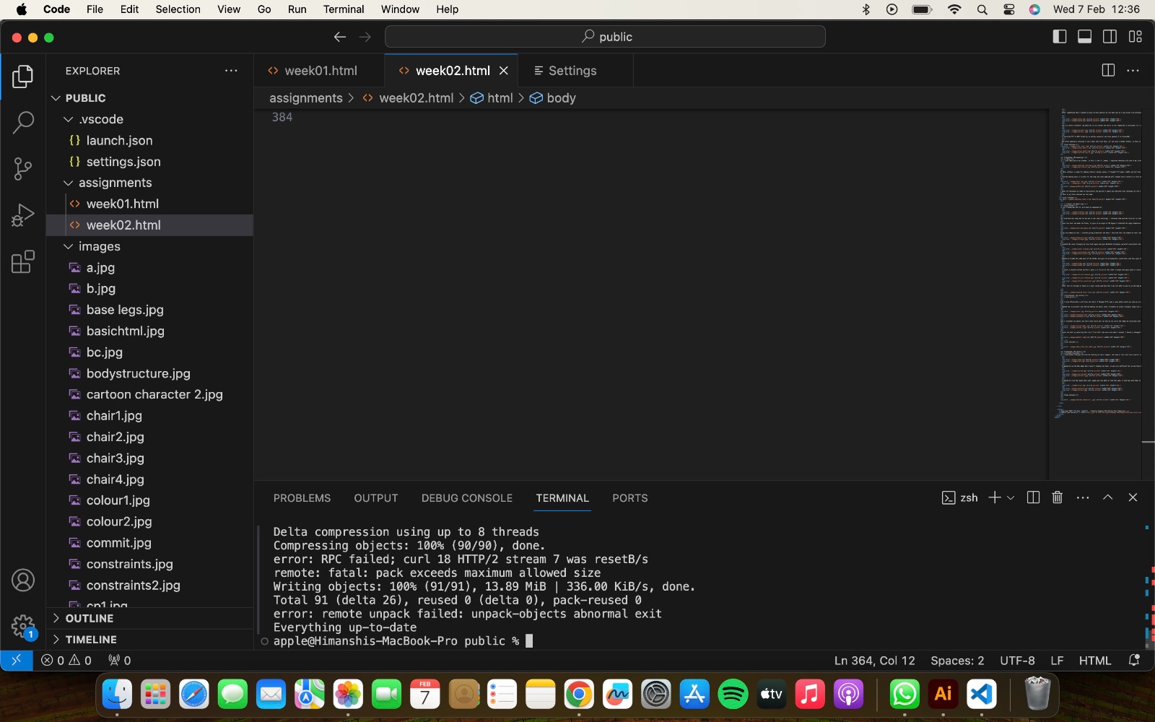Viewport: 1155px width, 722px height.
Task: Open notifications bell in status bar
Action: pos(1134,661)
